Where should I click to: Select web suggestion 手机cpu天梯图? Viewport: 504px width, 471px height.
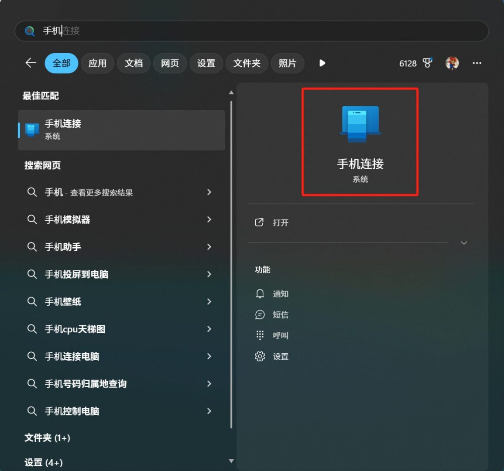click(x=121, y=329)
